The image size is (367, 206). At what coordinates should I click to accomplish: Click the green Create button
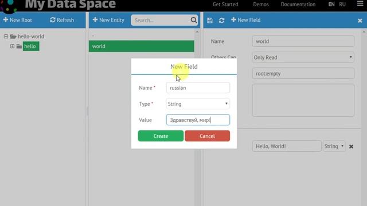pos(161,136)
